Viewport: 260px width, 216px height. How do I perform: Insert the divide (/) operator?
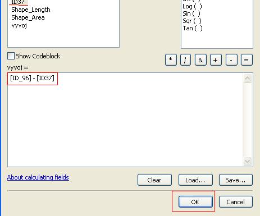pyautogui.click(x=185, y=60)
